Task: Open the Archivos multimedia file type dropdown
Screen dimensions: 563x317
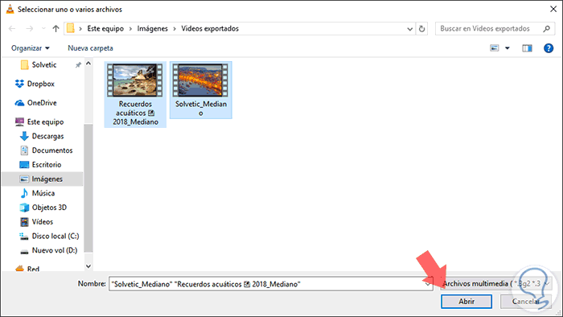Action: pos(496,284)
